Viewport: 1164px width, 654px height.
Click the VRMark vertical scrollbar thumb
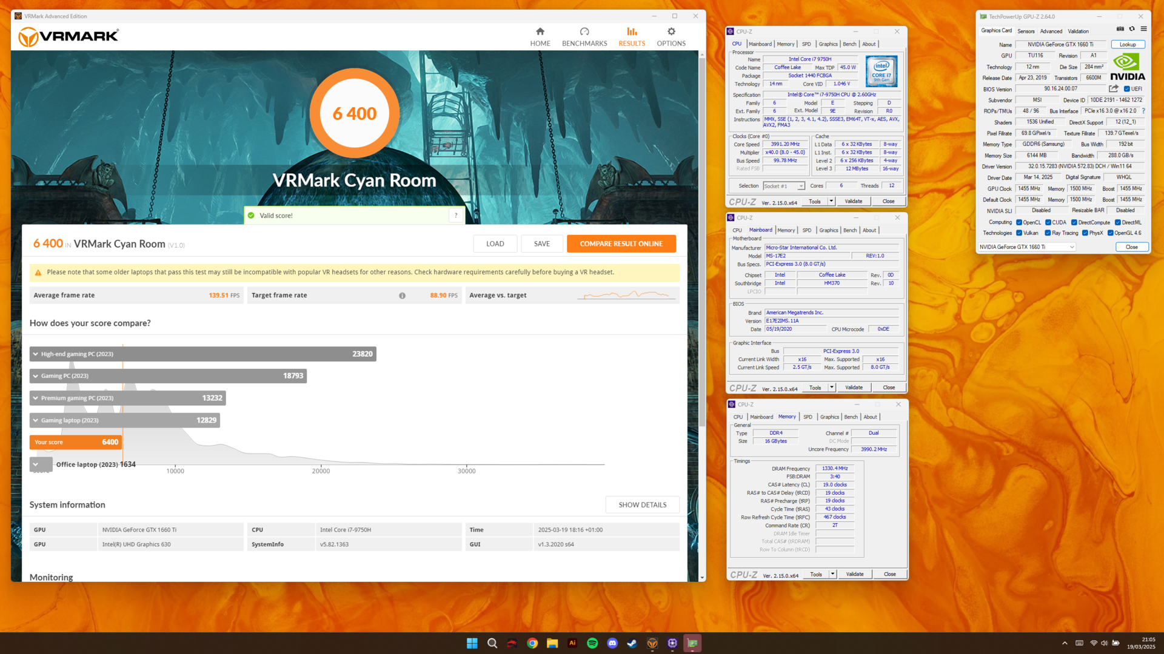pyautogui.click(x=702, y=242)
